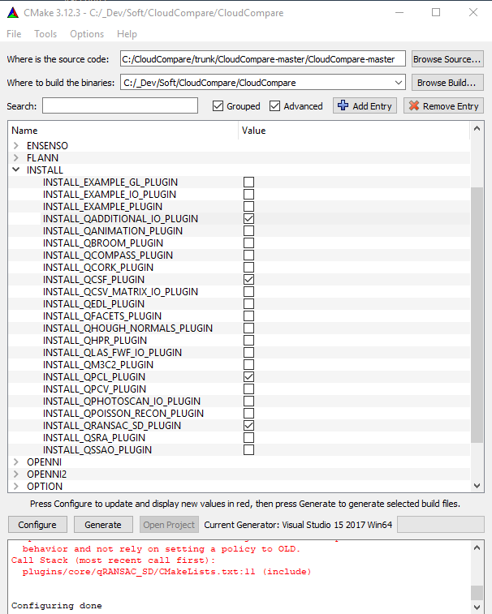The width and height of the screenshot is (492, 614).
Task: Uncheck INSTALL_QCSF_PLUGIN checkbox
Action: click(x=248, y=280)
